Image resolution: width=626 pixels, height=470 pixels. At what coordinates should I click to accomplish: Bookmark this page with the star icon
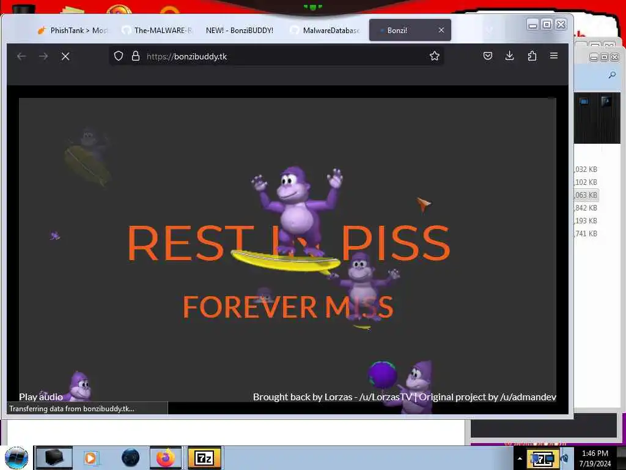(435, 56)
